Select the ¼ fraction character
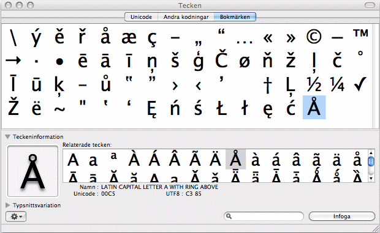This screenshot has width=380, height=233. click(337, 84)
